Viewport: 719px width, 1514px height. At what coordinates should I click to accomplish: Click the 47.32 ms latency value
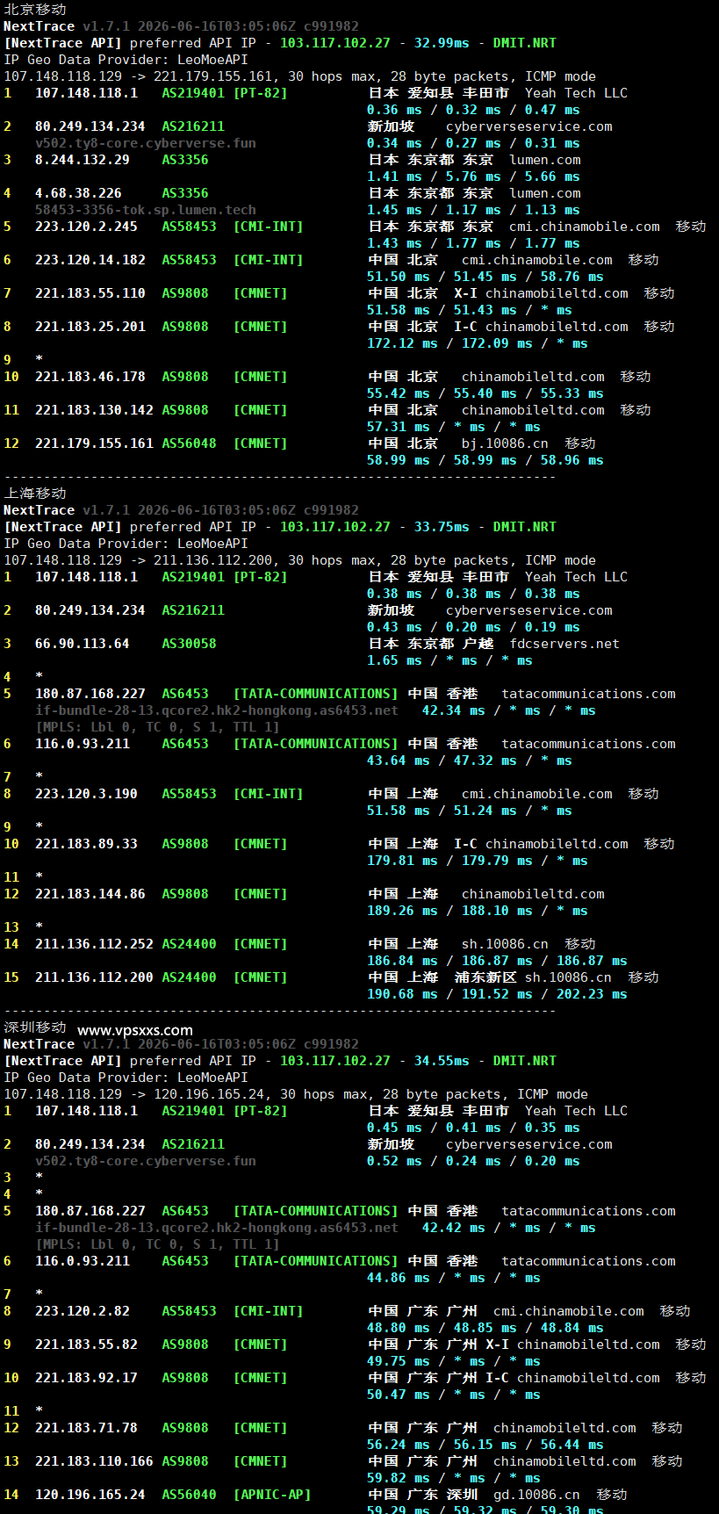point(485,761)
